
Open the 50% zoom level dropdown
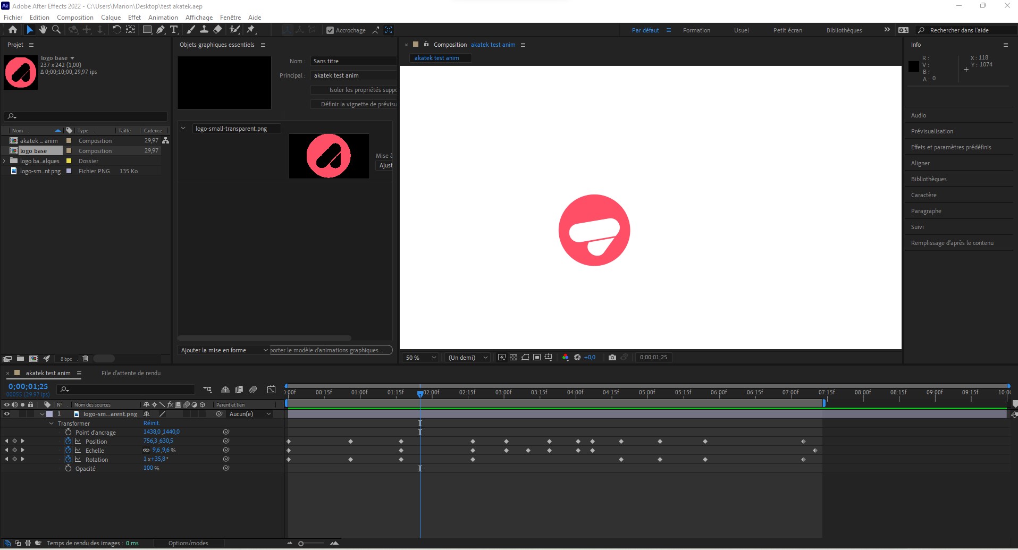click(419, 357)
